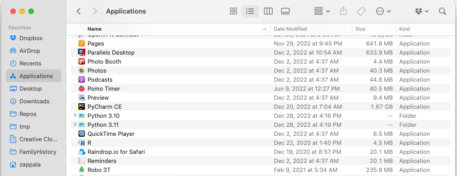The width and height of the screenshot is (457, 176).
Task: Click the "QuickTime Player" file name
Action: [111, 134]
